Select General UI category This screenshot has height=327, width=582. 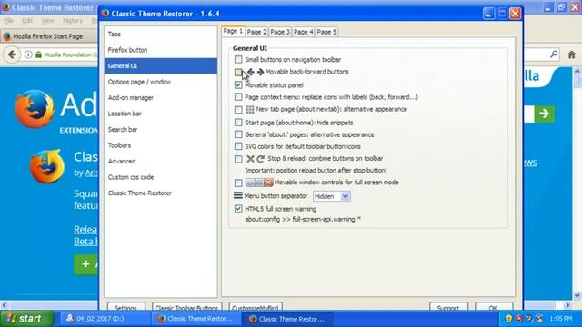(x=161, y=65)
